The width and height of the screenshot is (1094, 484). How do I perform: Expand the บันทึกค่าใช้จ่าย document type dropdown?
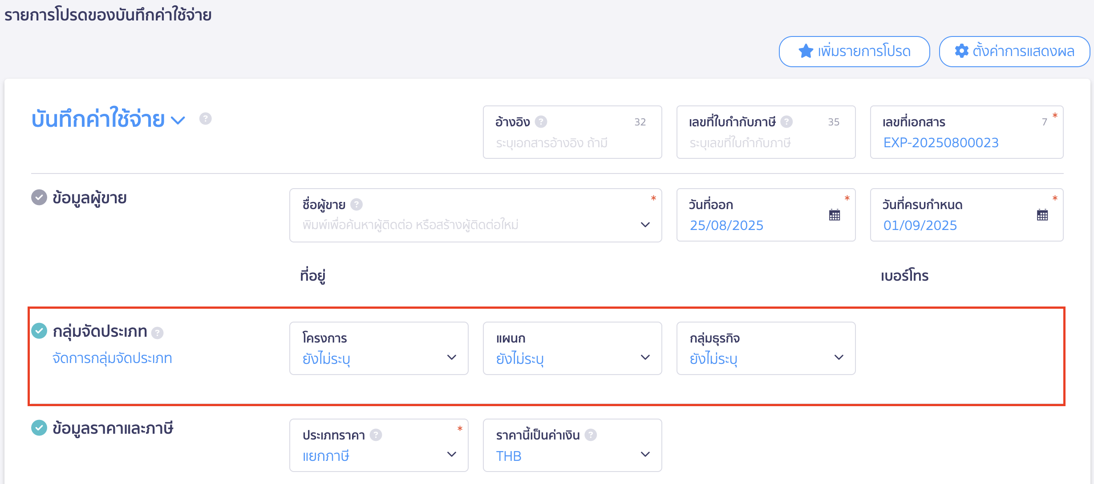click(178, 120)
